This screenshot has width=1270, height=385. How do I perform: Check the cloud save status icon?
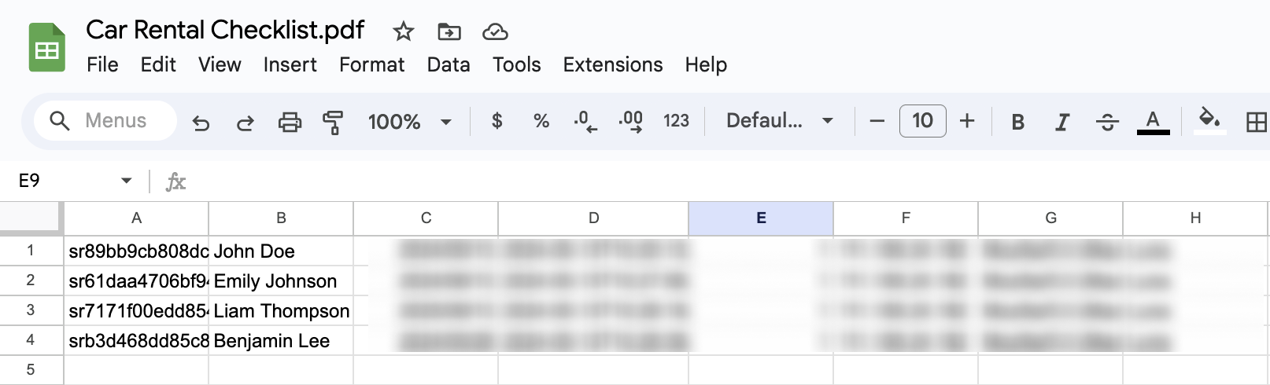click(495, 31)
